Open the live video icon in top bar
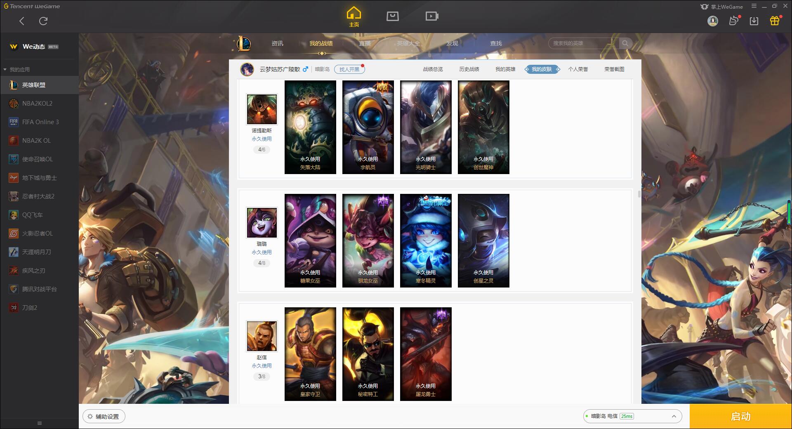Viewport: 792px width, 429px height. coord(432,16)
